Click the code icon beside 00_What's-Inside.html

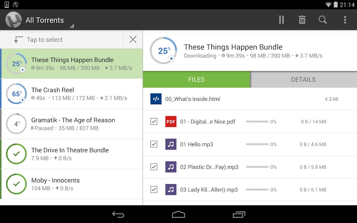156,99
